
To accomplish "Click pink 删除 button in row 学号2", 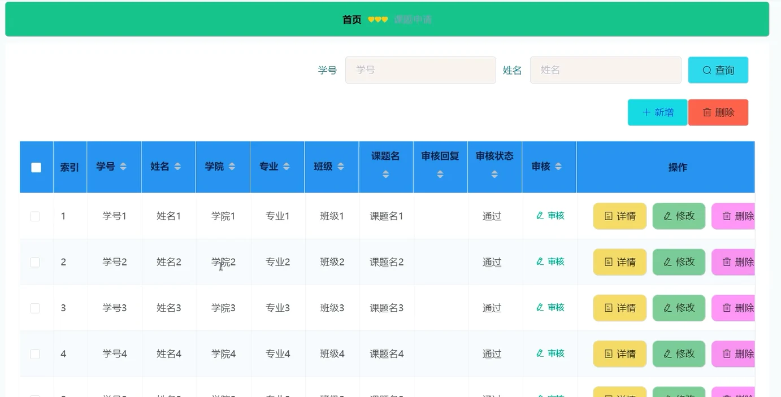I will (x=733, y=262).
